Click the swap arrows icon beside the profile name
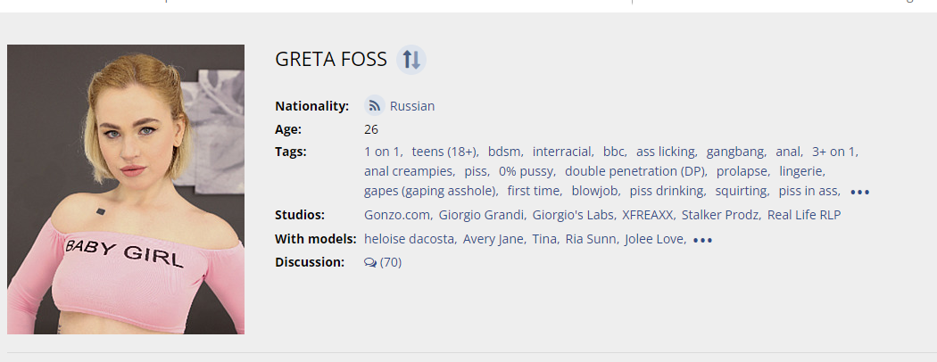Viewport: 937px width, 362px height. coord(410,60)
